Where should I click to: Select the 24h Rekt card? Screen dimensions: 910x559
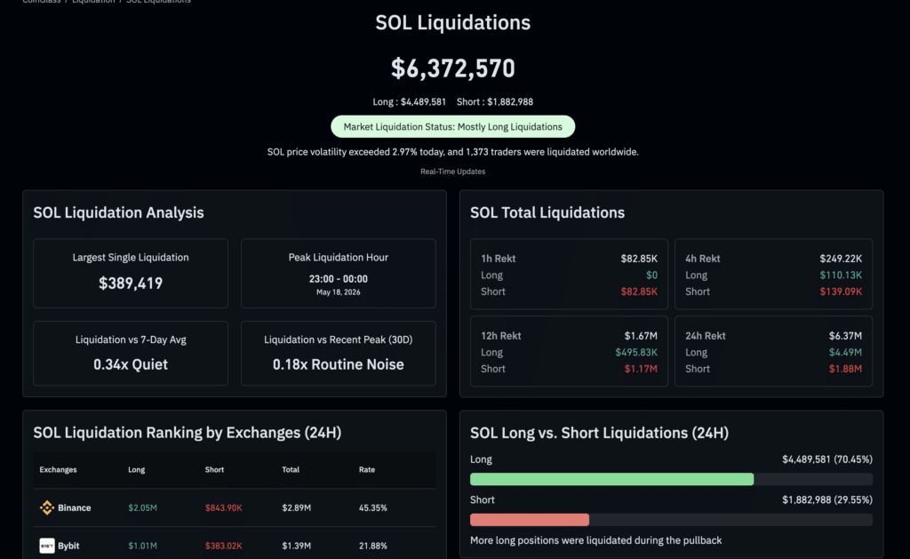tap(774, 351)
